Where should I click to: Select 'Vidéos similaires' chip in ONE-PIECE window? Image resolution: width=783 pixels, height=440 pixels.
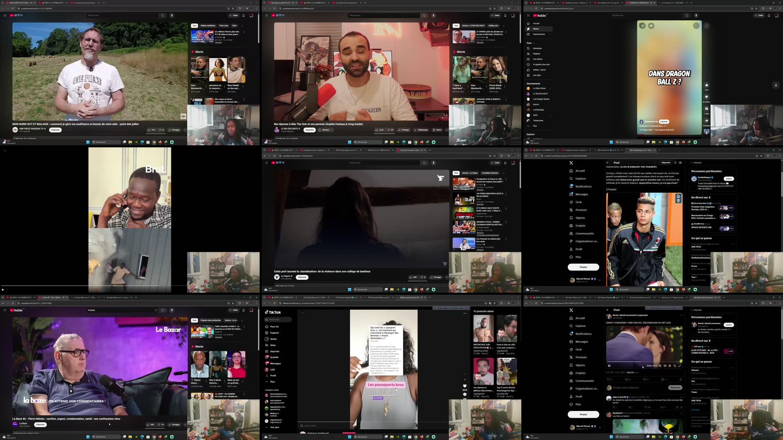208,25
